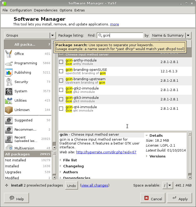This screenshot has width=196, height=207.
Task: Select the Chinese input method server row
Action: click(x=125, y=54)
